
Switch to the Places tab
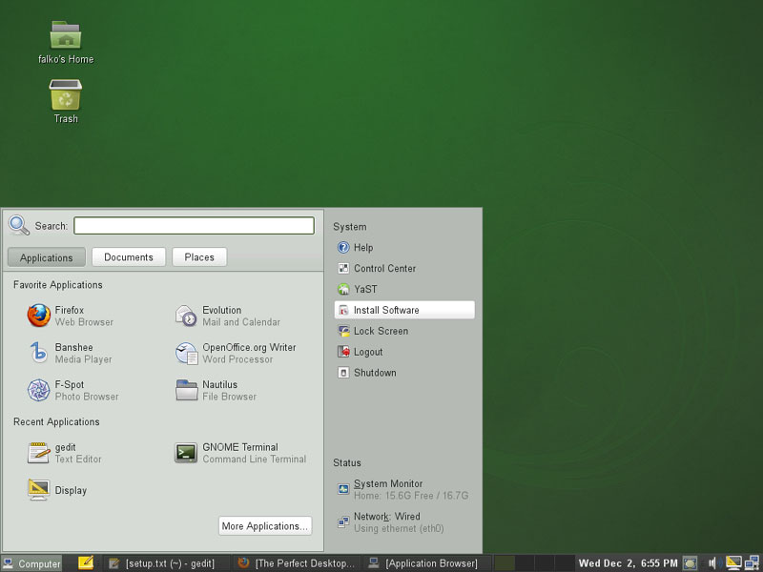tap(199, 256)
